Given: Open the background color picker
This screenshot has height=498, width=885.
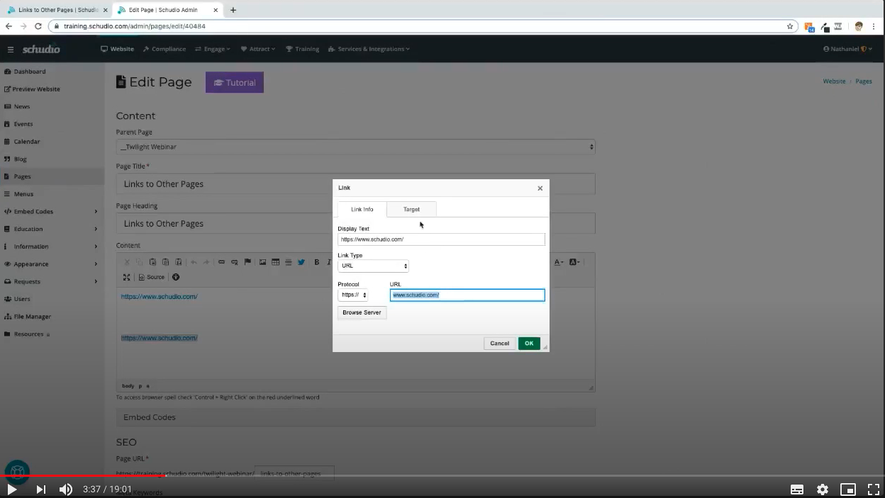Looking at the screenshot, I should coord(574,262).
